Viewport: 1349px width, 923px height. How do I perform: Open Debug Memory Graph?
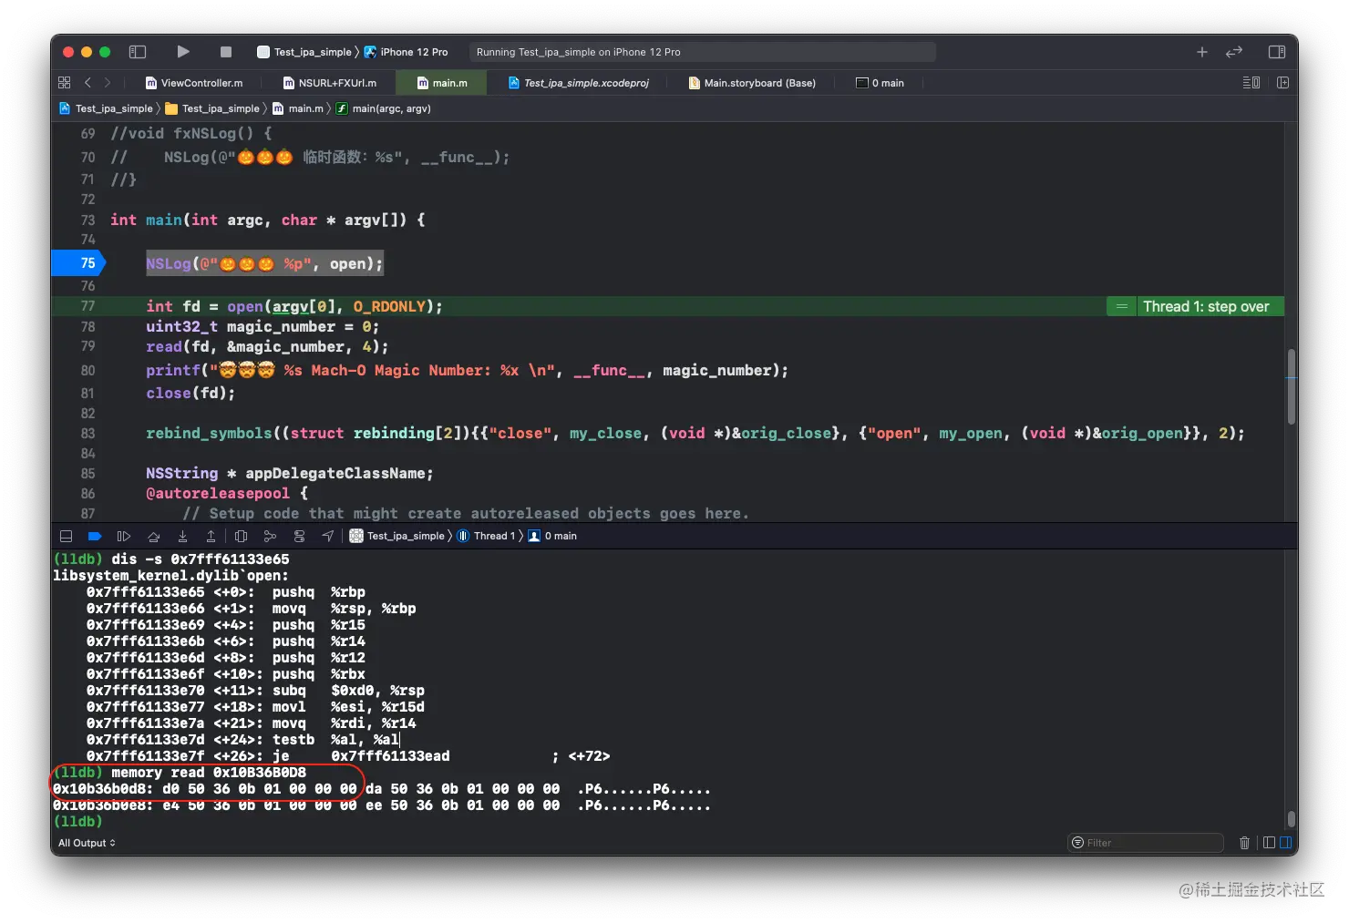click(x=270, y=536)
